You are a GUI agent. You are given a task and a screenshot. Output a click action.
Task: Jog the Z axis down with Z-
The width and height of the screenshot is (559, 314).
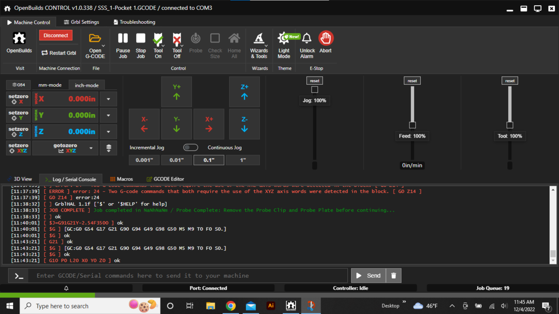point(244,124)
